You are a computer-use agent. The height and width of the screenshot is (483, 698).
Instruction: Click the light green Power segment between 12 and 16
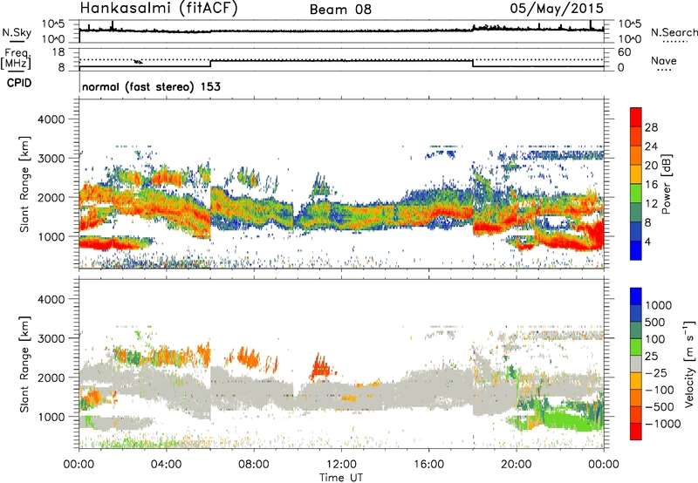point(636,193)
